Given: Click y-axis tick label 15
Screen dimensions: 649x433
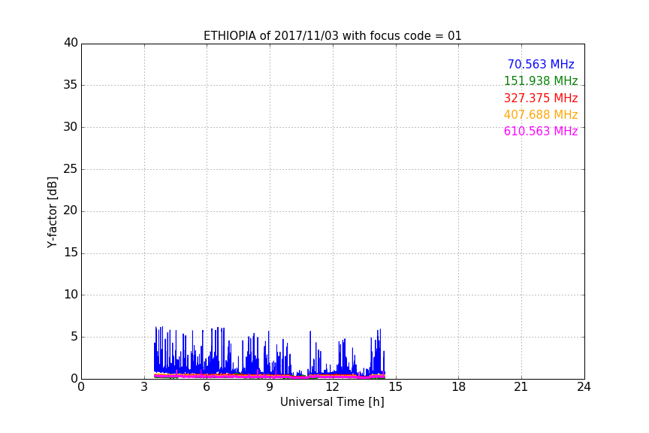Looking at the screenshot, I should point(71,253).
